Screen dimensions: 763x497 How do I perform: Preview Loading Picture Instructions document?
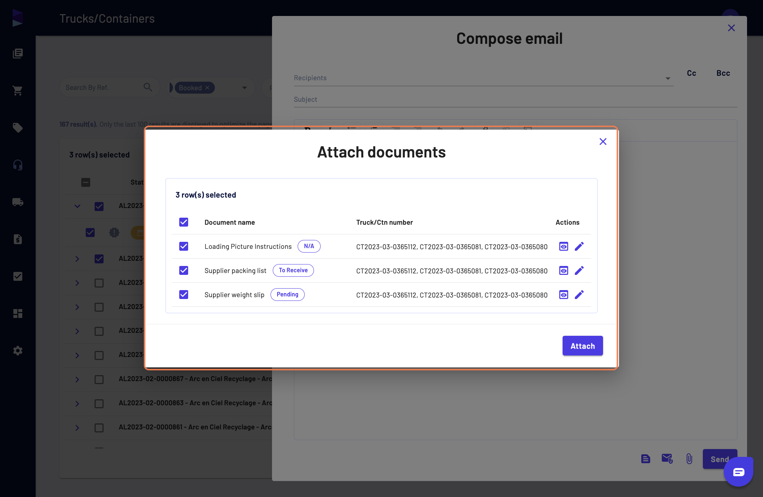click(564, 247)
